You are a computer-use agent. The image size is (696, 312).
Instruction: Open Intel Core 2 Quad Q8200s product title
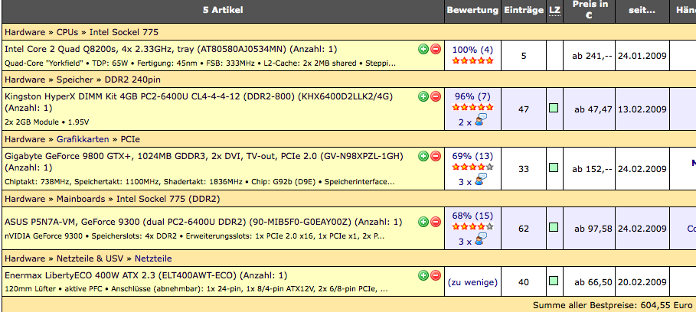coord(171,49)
